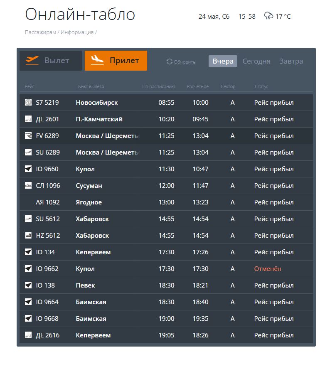Click estimated time 10:47 for Купол
Image resolution: width=325 pixels, height=369 pixels.
pyautogui.click(x=200, y=169)
